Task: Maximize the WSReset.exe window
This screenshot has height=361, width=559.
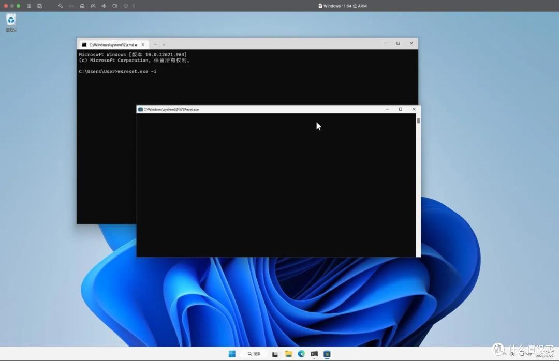Action: coord(400,109)
